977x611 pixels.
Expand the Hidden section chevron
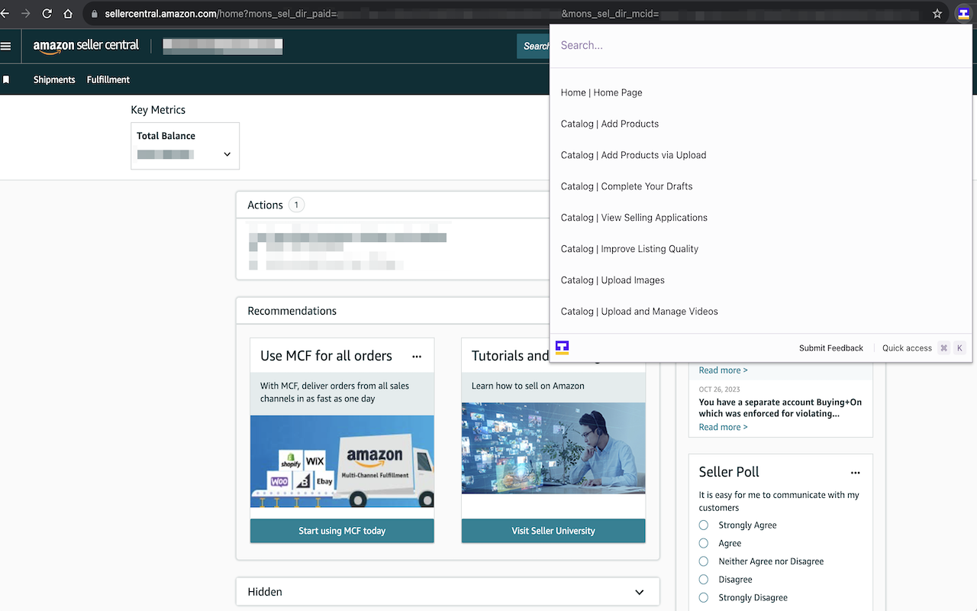click(640, 592)
